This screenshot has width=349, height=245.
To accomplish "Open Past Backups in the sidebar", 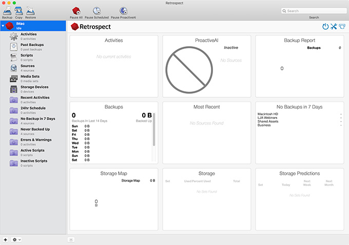I will (33, 47).
